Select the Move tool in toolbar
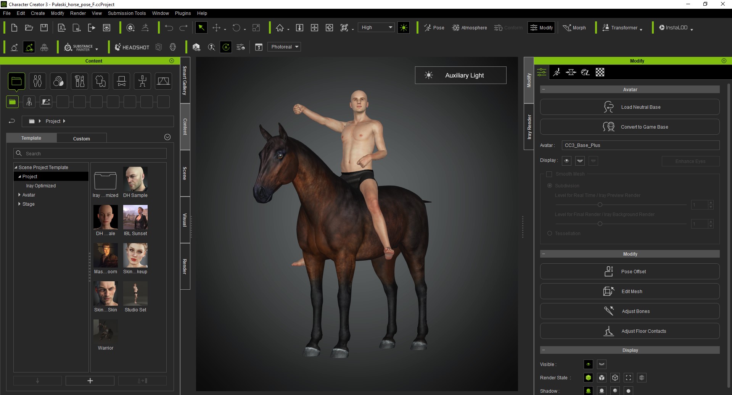Viewport: 732px width, 395px height. [x=216, y=27]
